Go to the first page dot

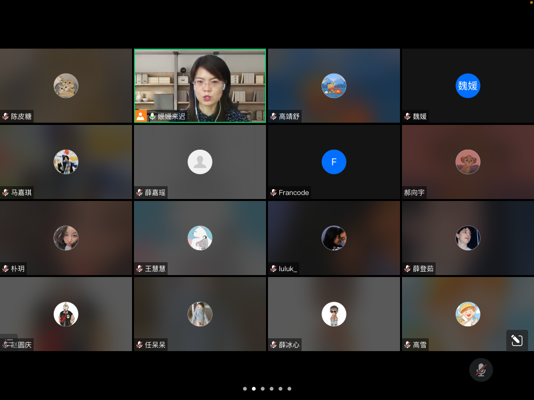point(245,389)
